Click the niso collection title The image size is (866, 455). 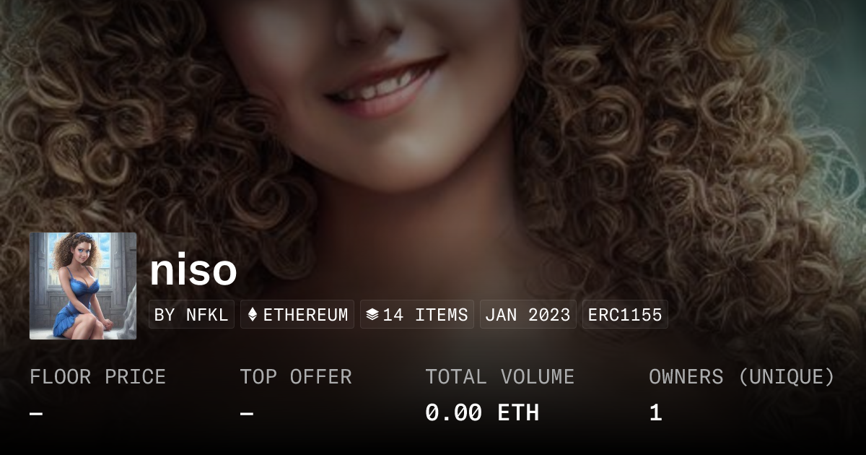(x=193, y=270)
